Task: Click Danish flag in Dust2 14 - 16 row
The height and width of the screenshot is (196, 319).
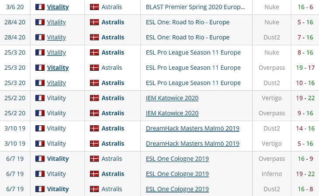Action: coord(94,128)
